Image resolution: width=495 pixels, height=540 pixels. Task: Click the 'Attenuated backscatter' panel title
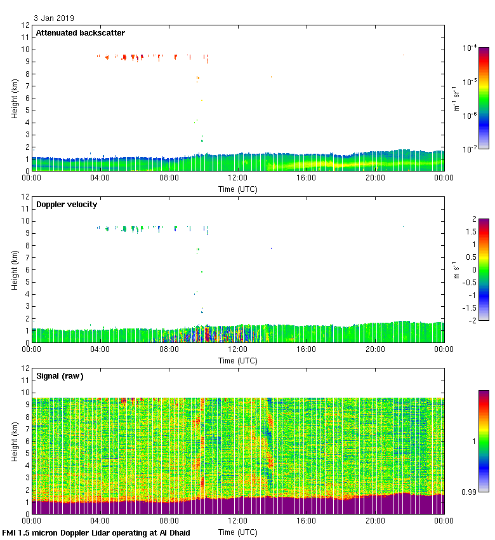click(x=80, y=33)
